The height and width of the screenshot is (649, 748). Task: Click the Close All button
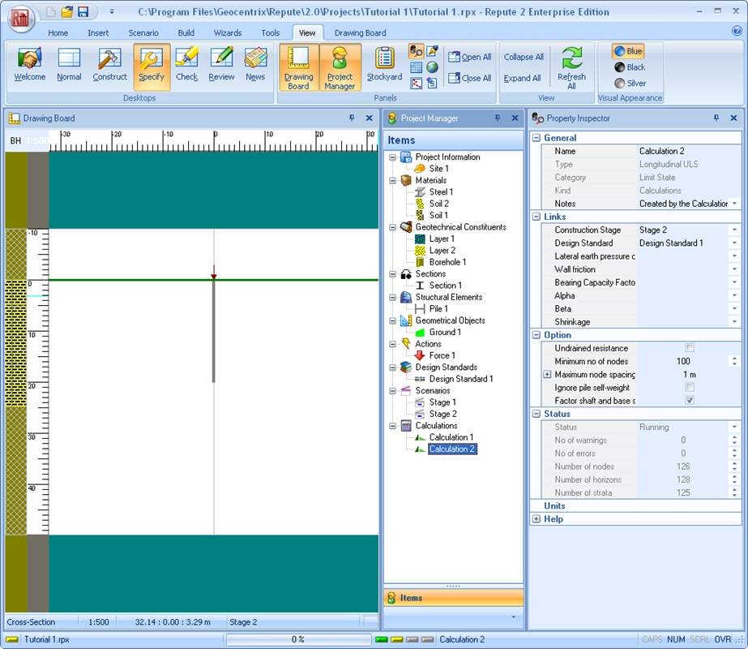point(470,78)
